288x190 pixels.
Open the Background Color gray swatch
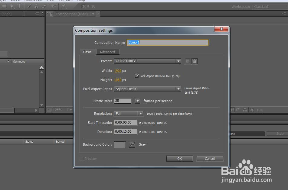click(x=120, y=144)
